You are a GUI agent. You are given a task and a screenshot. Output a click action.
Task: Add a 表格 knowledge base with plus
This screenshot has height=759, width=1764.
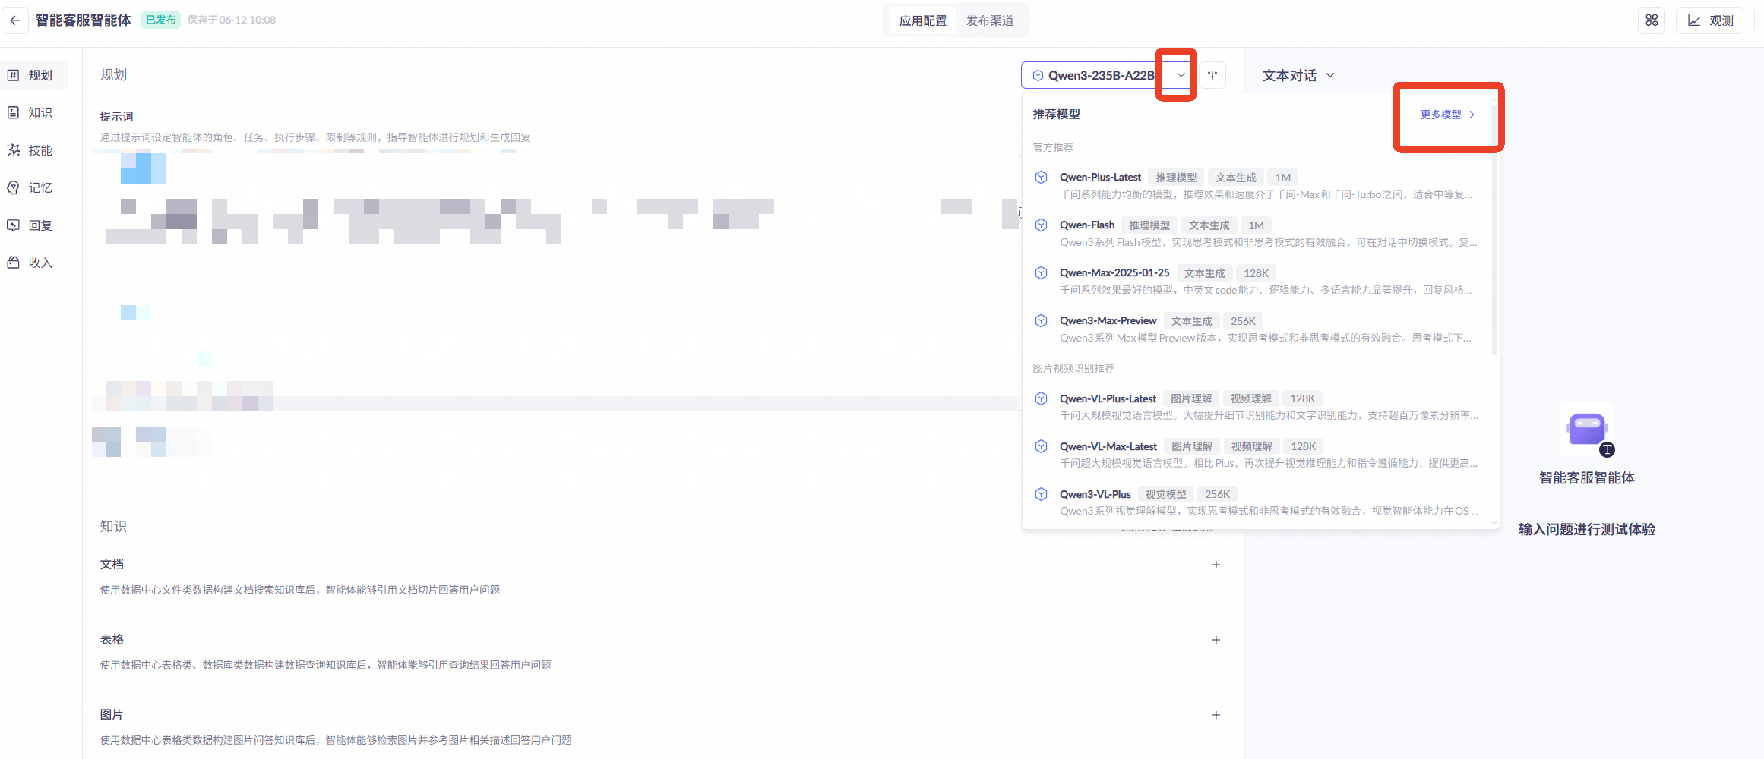coord(1216,640)
